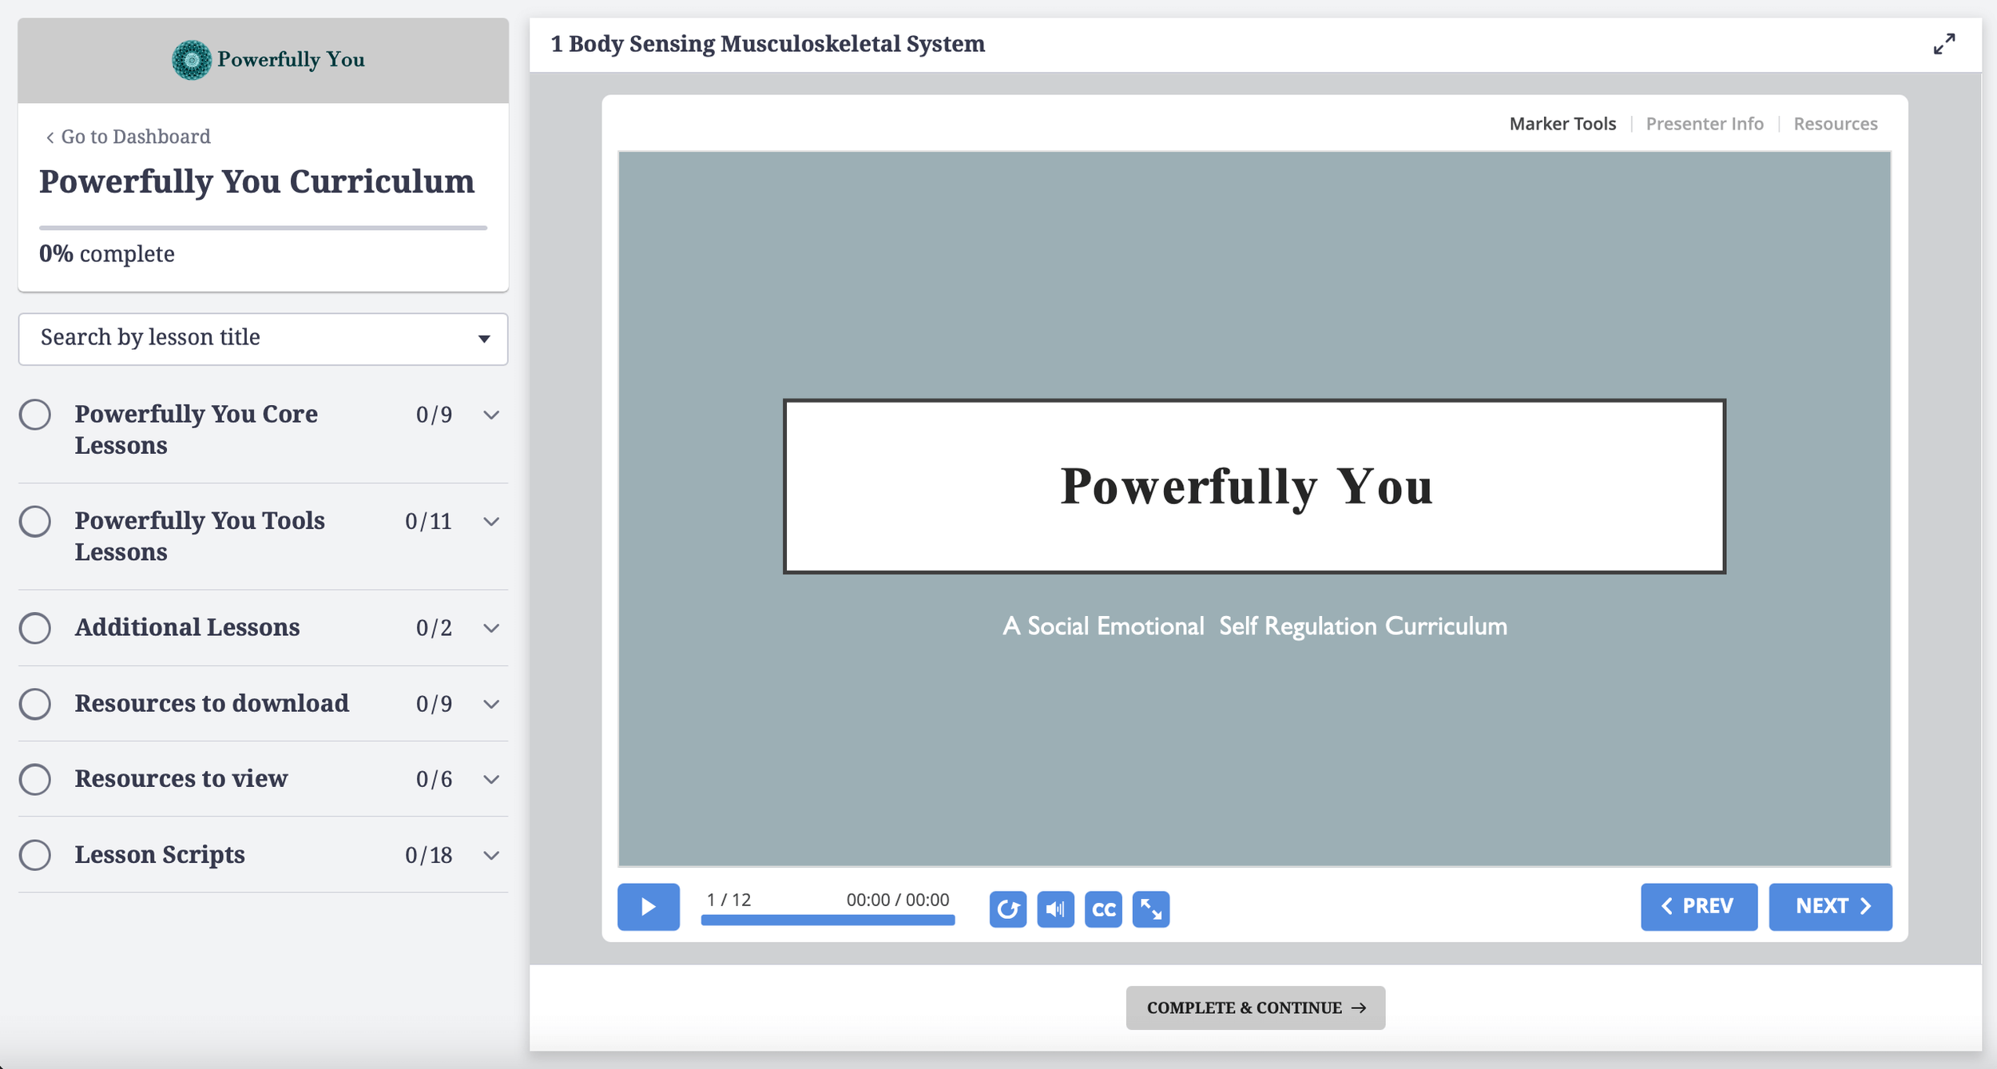Open the Presenter Info tab
This screenshot has width=1997, height=1069.
click(x=1705, y=123)
